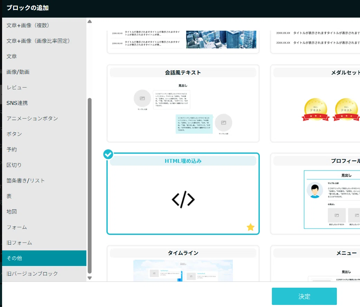Viewport: 360px width, 307px height.
Task: Click the right image placeholder in 会話風テキスト
Action: (x=224, y=123)
